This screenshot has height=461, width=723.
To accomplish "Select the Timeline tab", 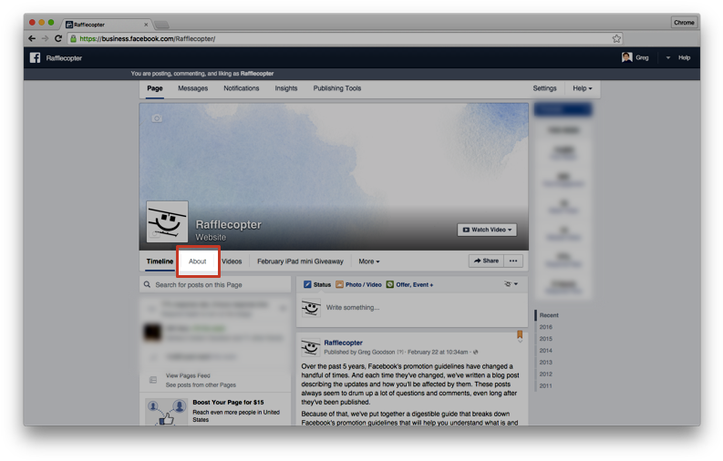I will pyautogui.click(x=160, y=261).
